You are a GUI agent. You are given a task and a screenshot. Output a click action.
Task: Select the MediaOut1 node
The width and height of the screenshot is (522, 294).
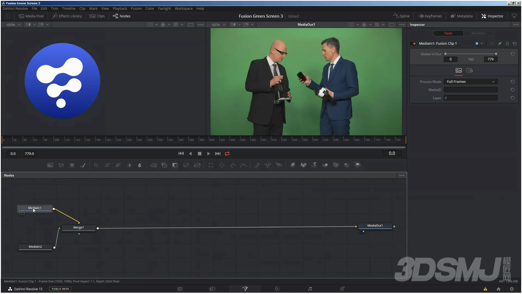(375, 226)
